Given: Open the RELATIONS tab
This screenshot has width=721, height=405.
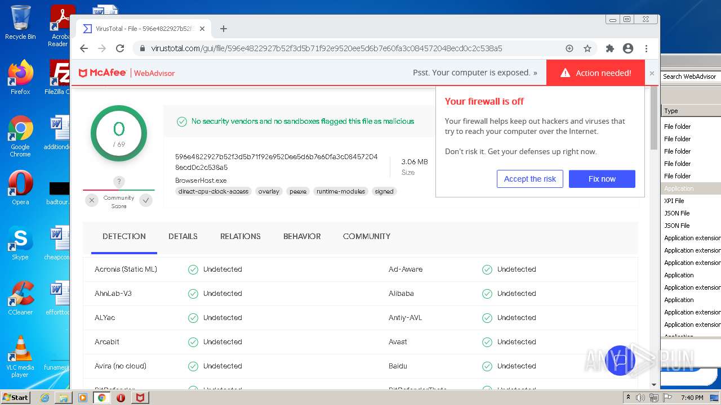Looking at the screenshot, I should pyautogui.click(x=241, y=237).
